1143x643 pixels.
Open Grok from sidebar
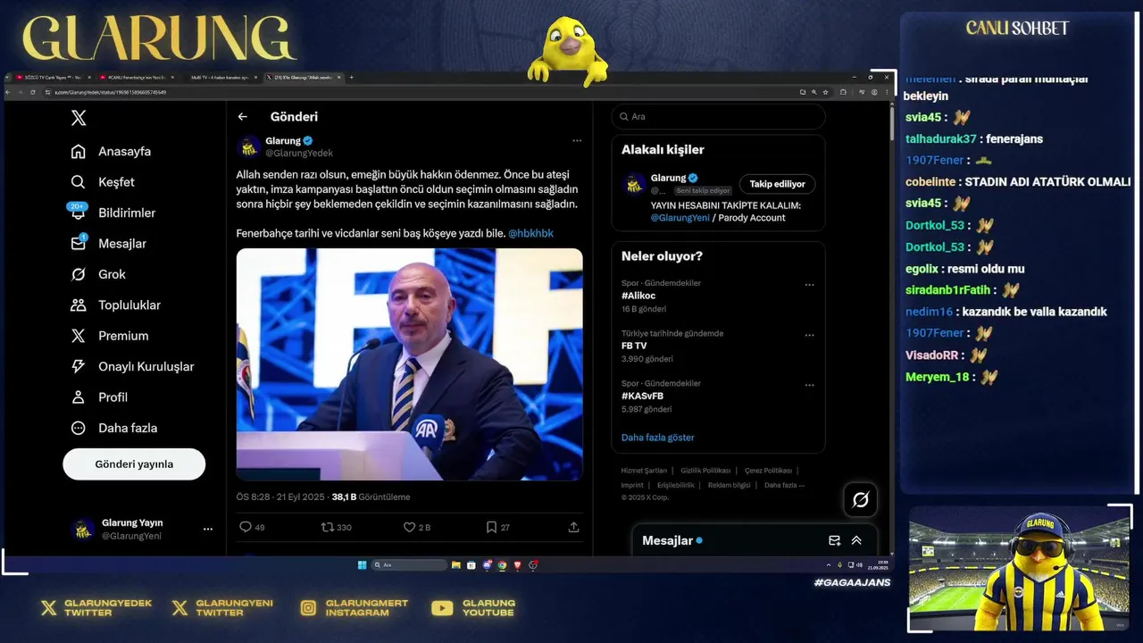tap(98, 274)
